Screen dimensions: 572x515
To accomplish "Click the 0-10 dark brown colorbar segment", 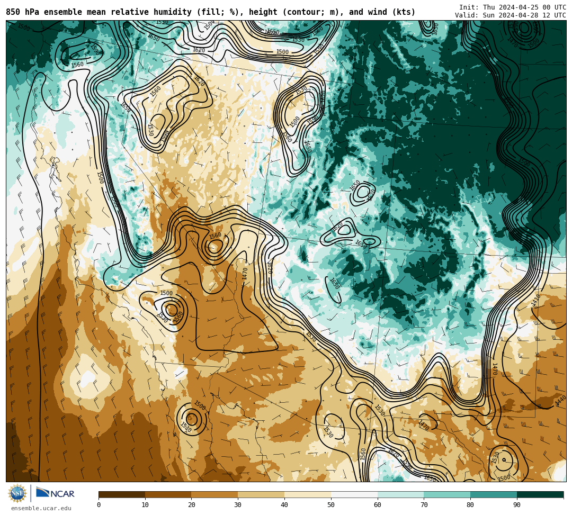I will click(122, 494).
